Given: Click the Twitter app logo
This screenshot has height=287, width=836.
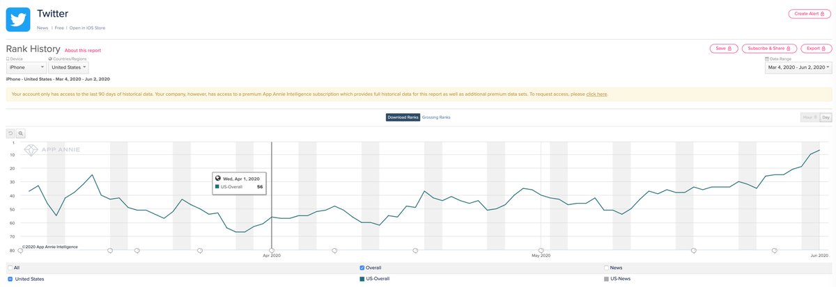Looking at the screenshot, I should coord(18,19).
